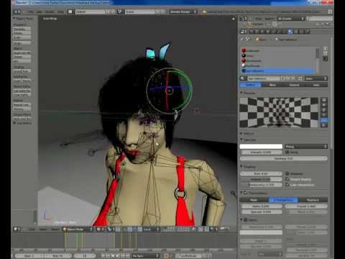Click the Scale button in tool shelf
The width and height of the screenshot is (345, 259).
22,37
